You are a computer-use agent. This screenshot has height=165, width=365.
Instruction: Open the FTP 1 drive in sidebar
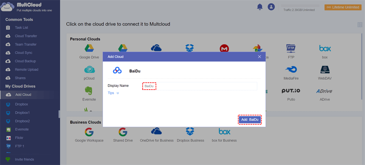[x=19, y=146]
